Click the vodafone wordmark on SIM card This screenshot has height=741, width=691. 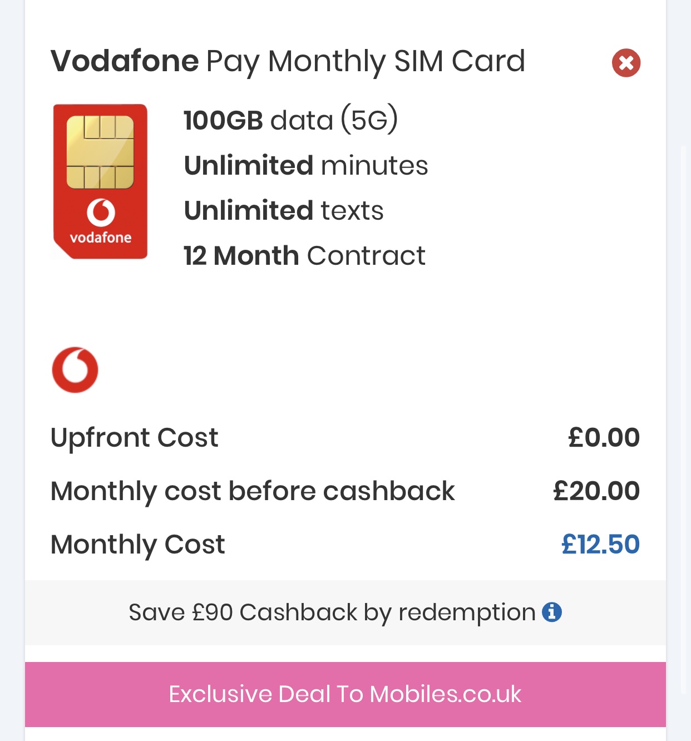click(101, 238)
